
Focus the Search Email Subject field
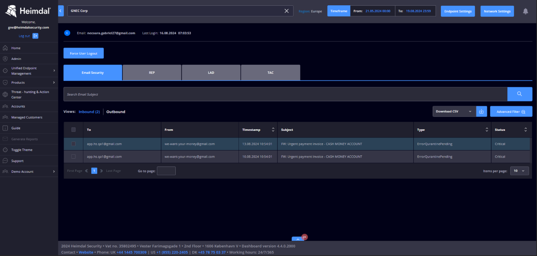point(285,94)
